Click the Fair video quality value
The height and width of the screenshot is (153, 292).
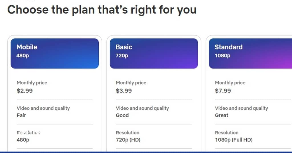point(21,115)
